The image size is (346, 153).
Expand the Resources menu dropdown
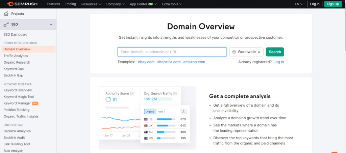(91, 4)
